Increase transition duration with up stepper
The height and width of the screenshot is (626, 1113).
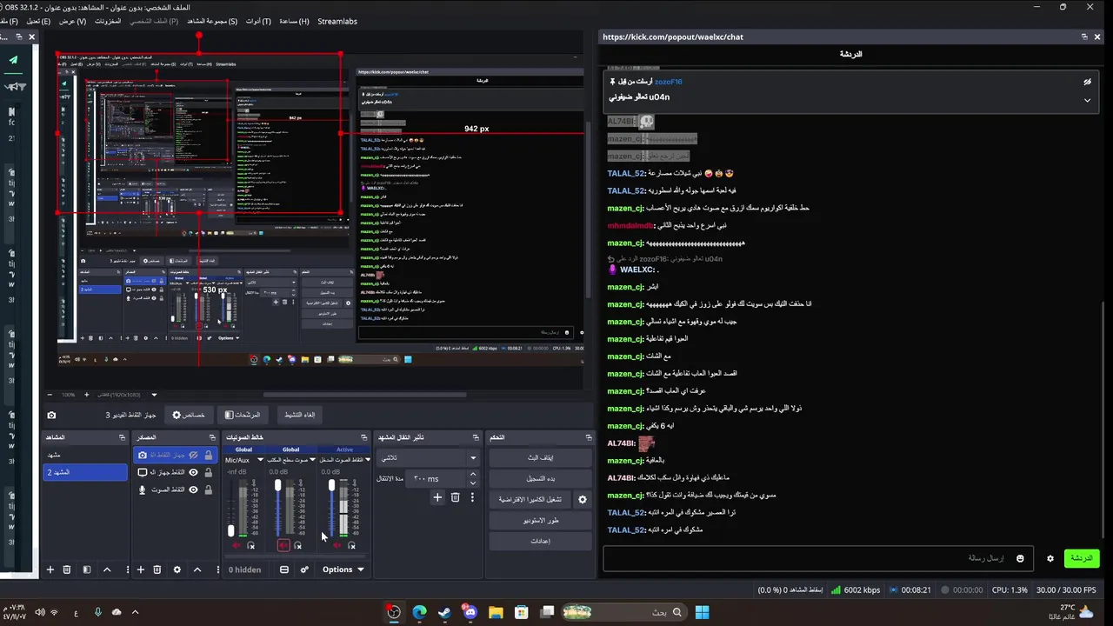pyautogui.click(x=473, y=475)
